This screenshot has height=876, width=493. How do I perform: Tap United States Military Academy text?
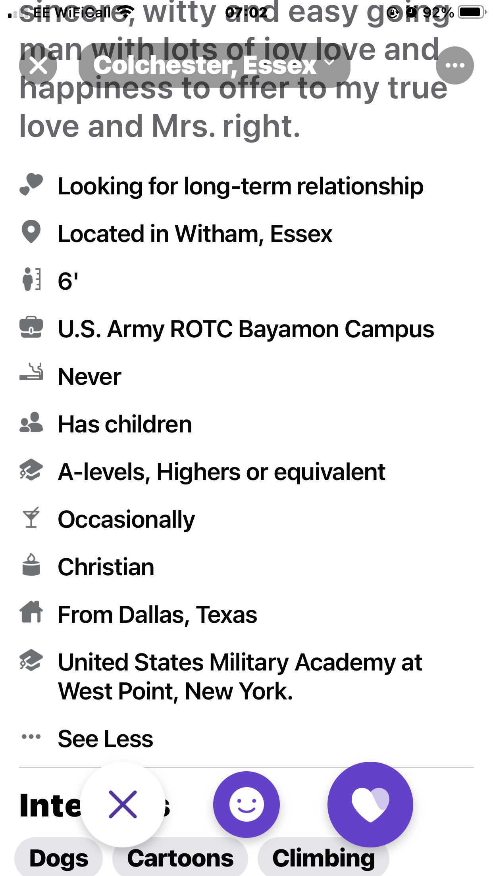click(x=240, y=677)
